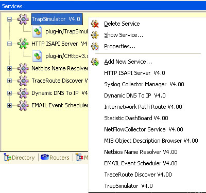Switch to the Routers tab
Image resolution: width=206 pixels, height=193 pixels.
point(55,158)
